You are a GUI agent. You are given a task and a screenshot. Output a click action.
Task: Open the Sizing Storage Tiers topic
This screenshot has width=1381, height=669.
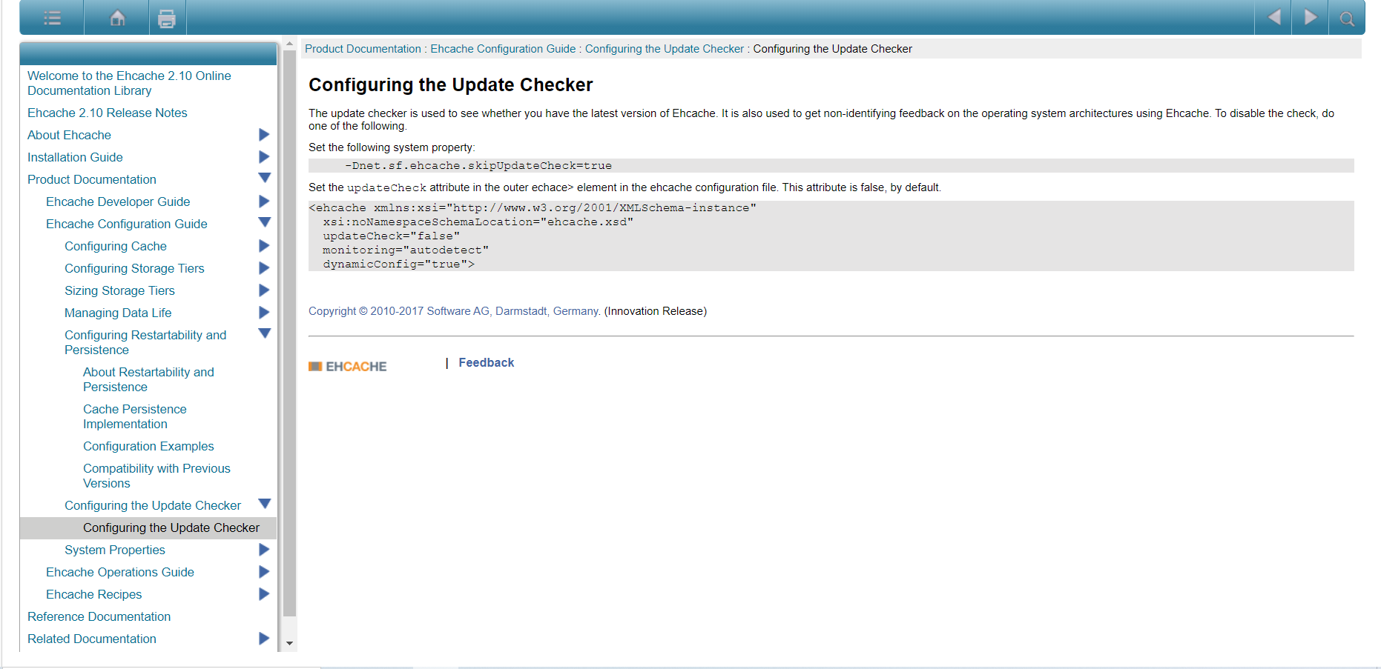coord(119,290)
